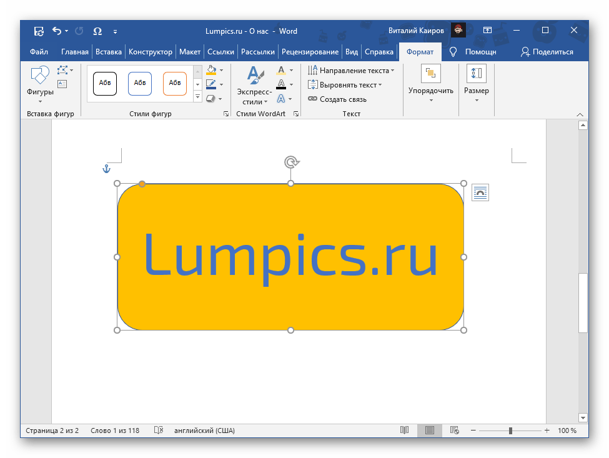The image size is (609, 458).
Task: Switch to the Главная tab
Action: pyautogui.click(x=74, y=52)
